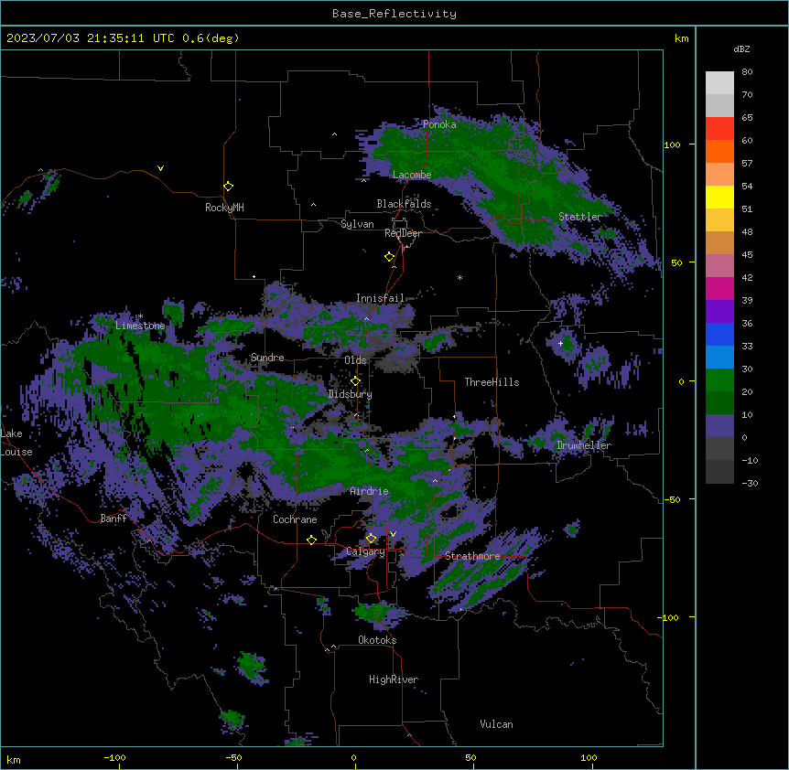Viewport: 789px width, 770px height.
Task: Click the Limestone label
Action: [x=140, y=326]
